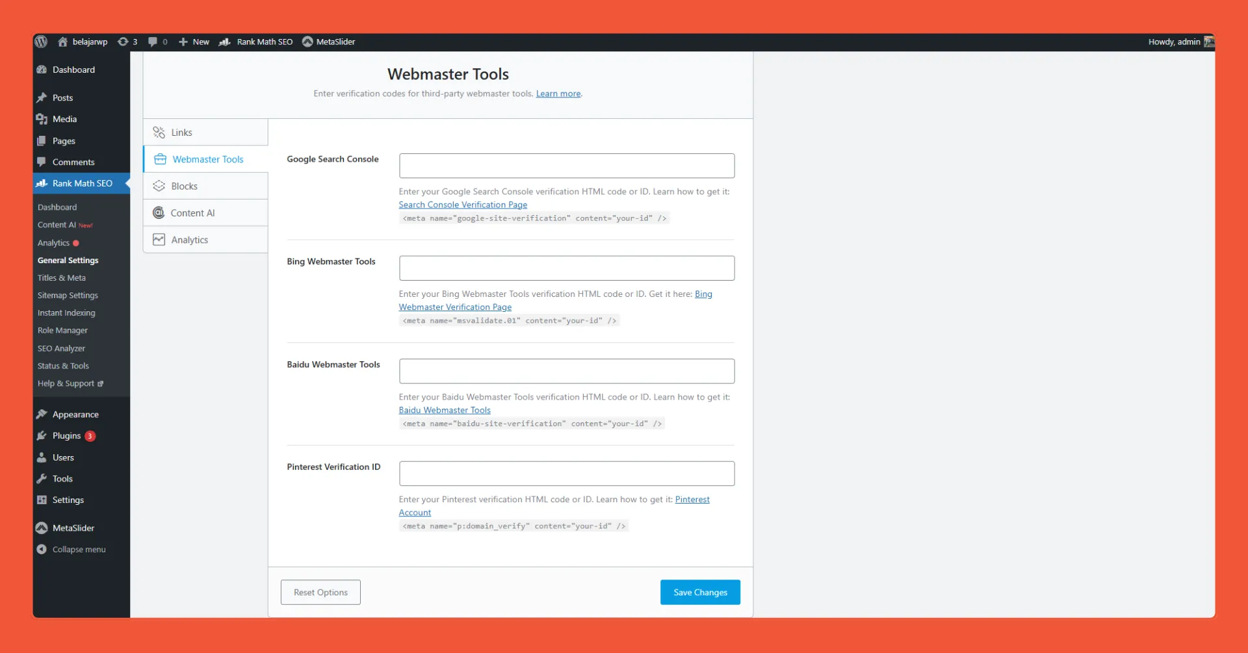The width and height of the screenshot is (1248, 653).
Task: Open the belajarwp site menu in the admin bar
Action: [x=83, y=41]
